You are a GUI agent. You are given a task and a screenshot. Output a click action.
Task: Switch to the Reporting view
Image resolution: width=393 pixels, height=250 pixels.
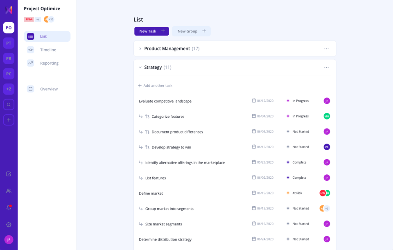pyautogui.click(x=49, y=63)
